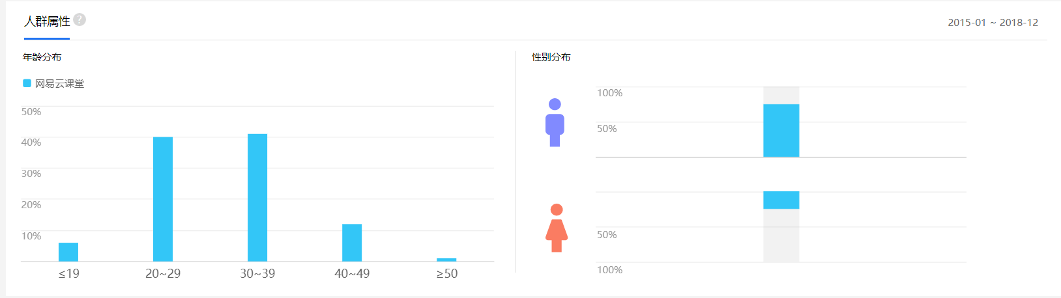1061x298 pixels.
Task: Toggle the 网易云课堂 legend blue swatch
Action: coord(27,83)
